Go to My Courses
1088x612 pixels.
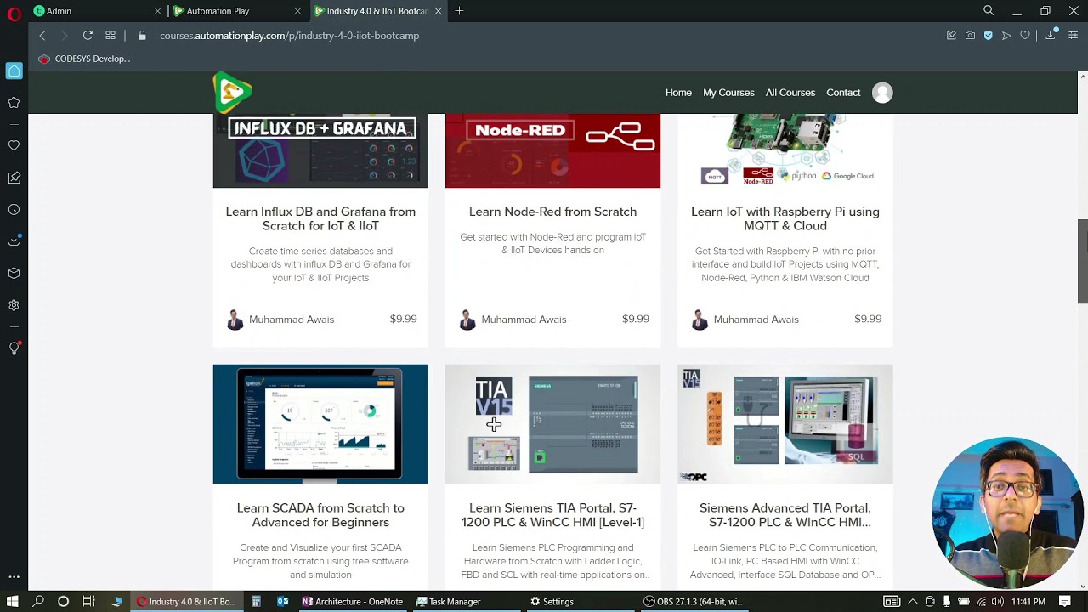point(728,93)
